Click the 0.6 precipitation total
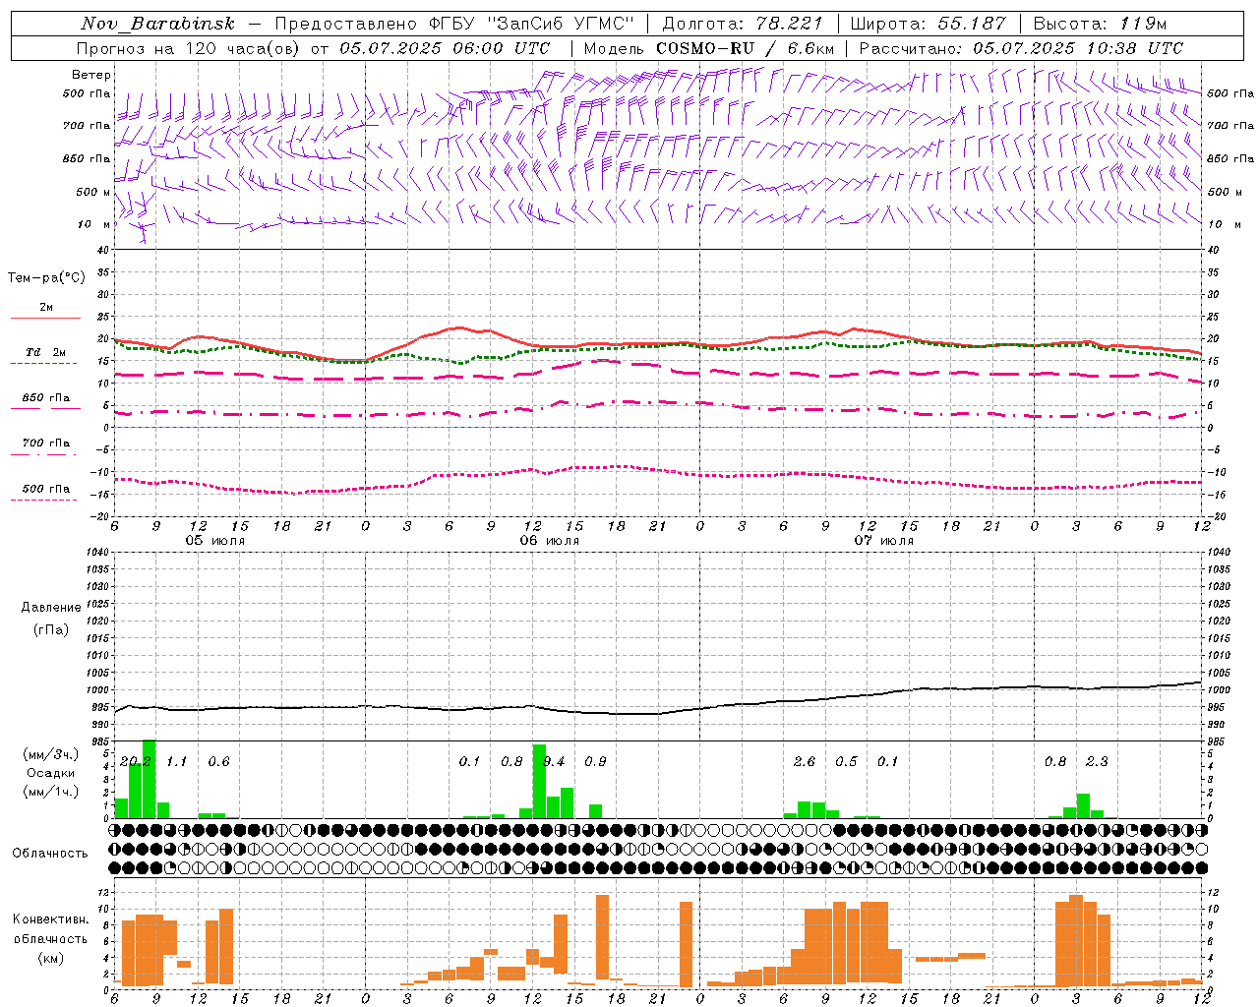This screenshot has height=1007, width=1259. click(x=219, y=762)
